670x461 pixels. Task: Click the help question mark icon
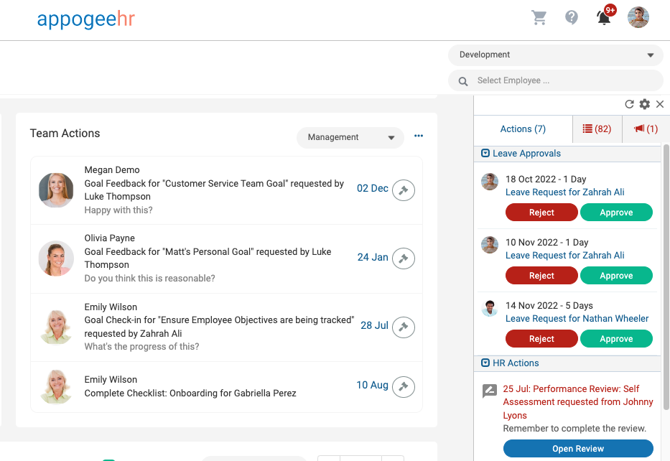coord(572,18)
